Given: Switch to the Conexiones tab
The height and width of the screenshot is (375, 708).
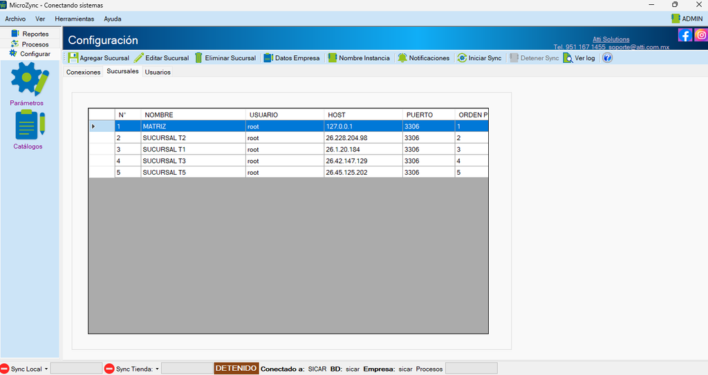Looking at the screenshot, I should (x=83, y=72).
